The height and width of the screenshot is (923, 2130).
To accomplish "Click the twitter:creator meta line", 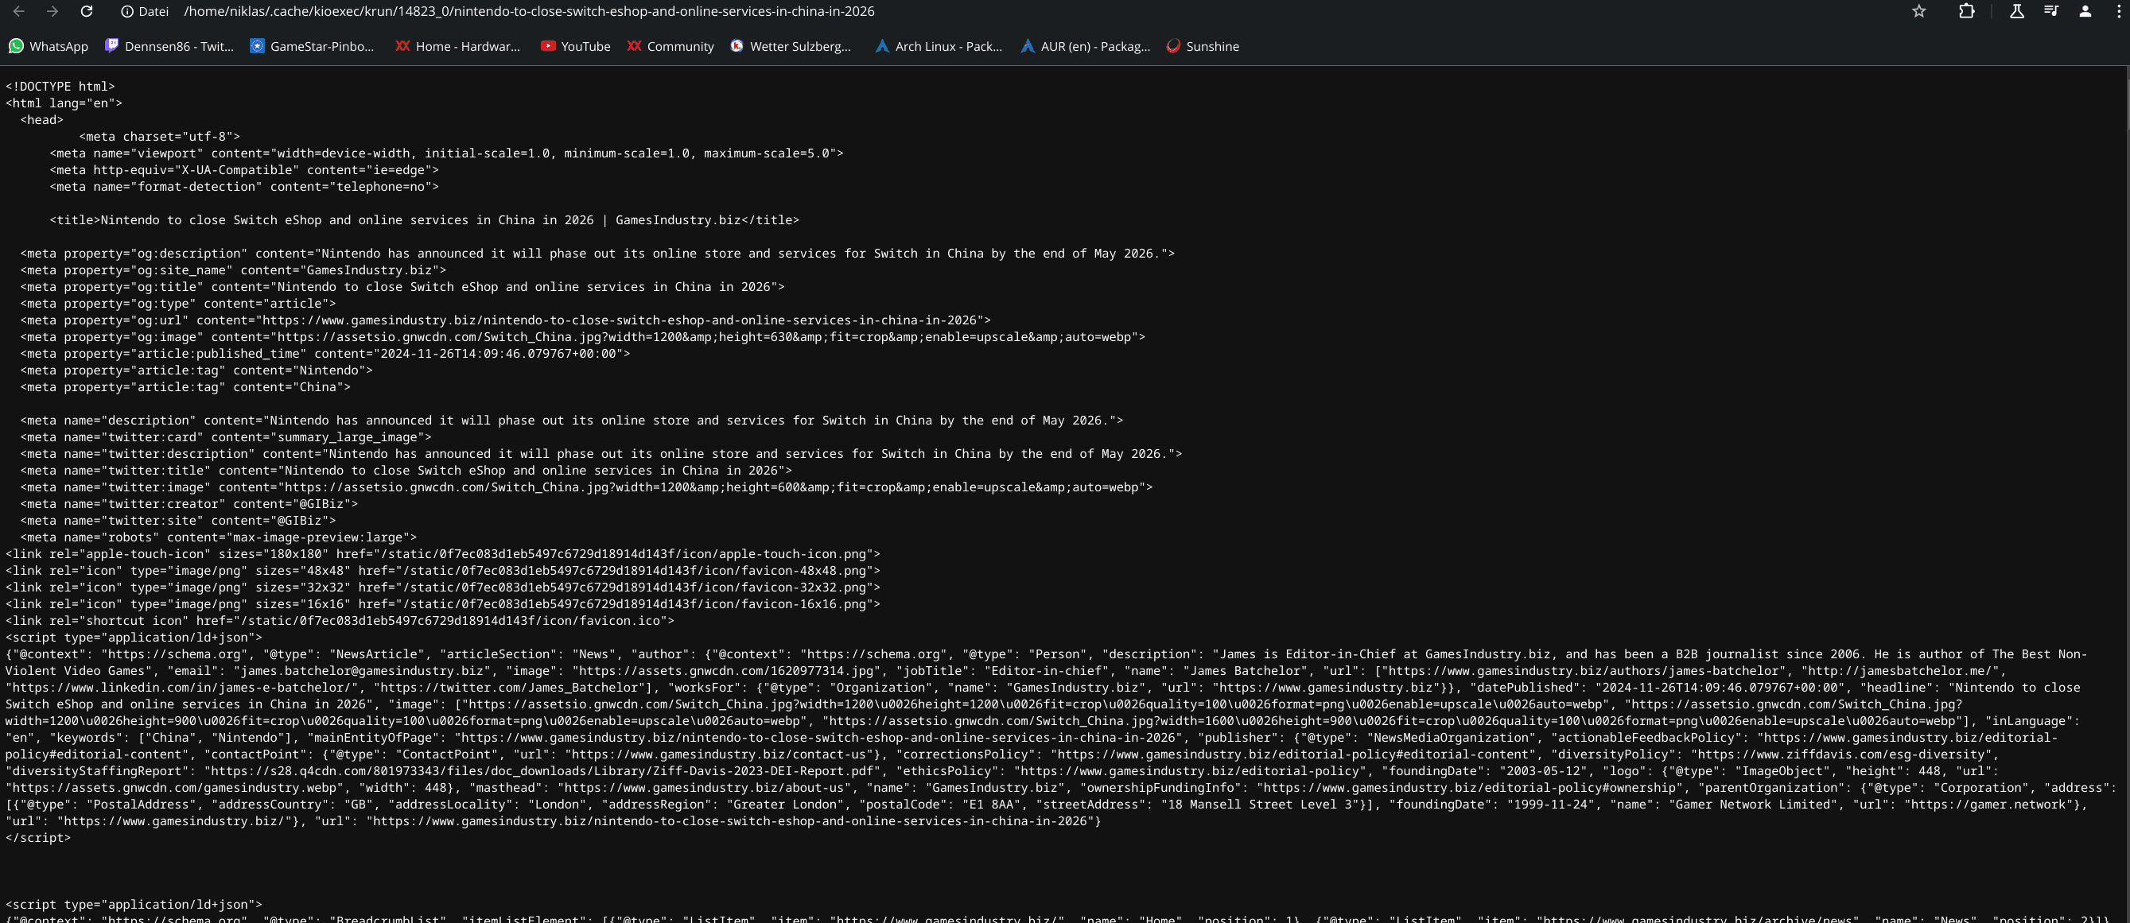I will 189,504.
